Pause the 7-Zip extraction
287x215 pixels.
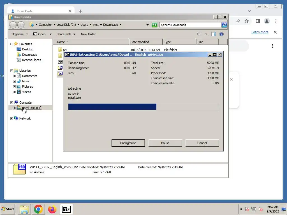tap(165, 143)
